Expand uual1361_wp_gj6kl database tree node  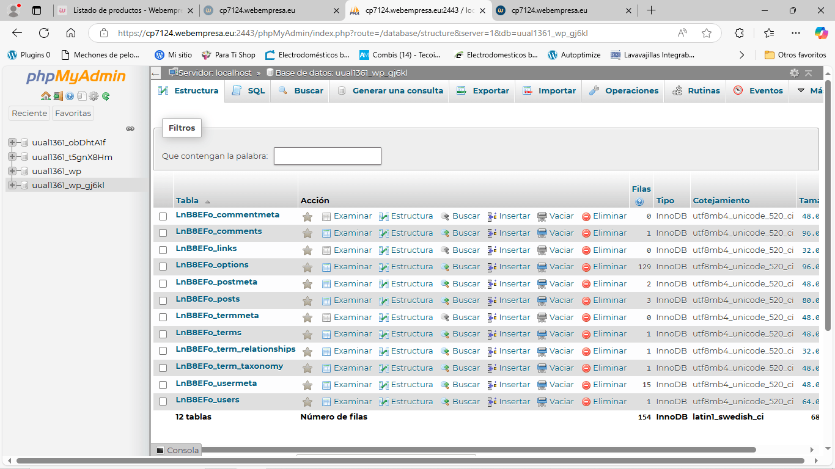[x=12, y=185]
